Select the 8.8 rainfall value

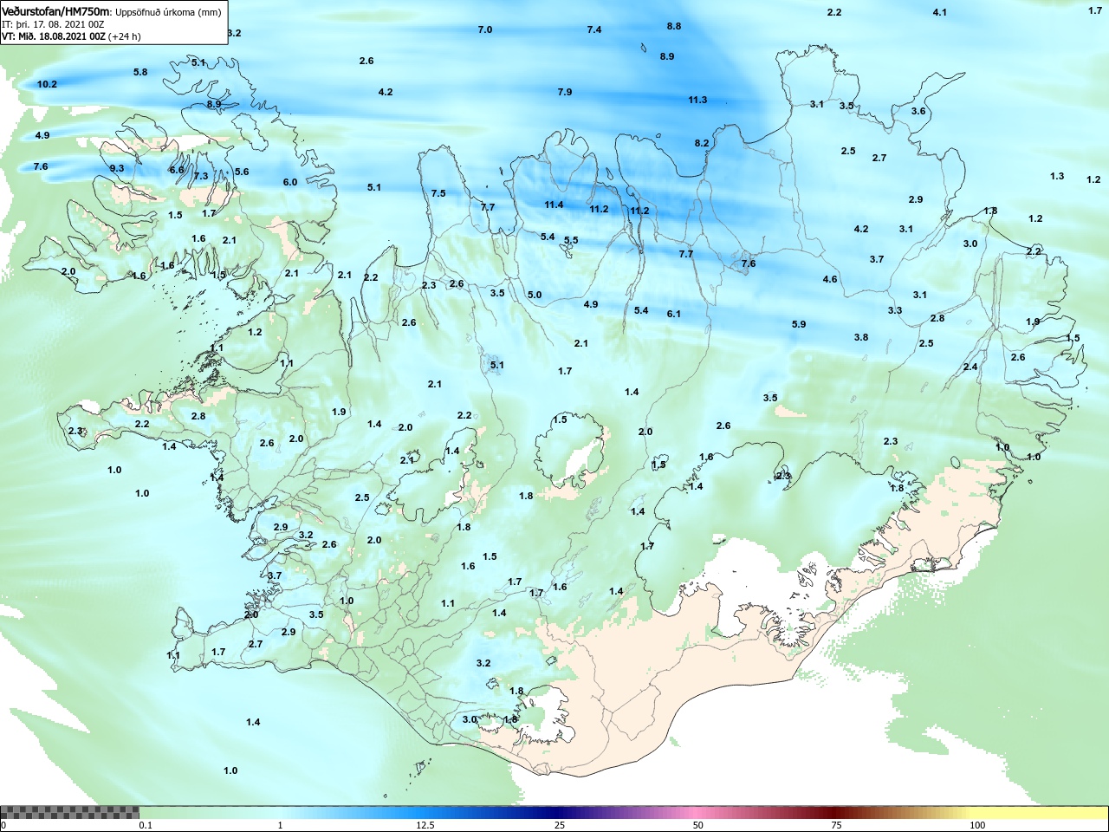(674, 26)
